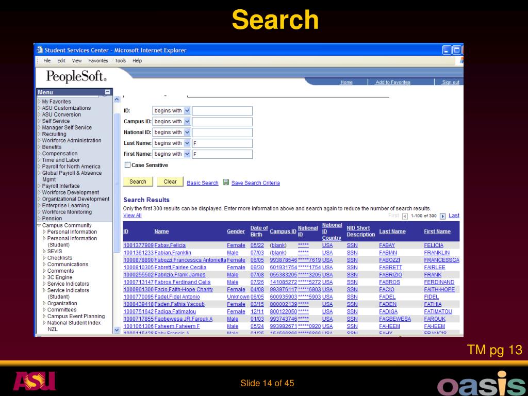Click the Campus ID input field
This screenshot has height=396, width=528.
222,122
